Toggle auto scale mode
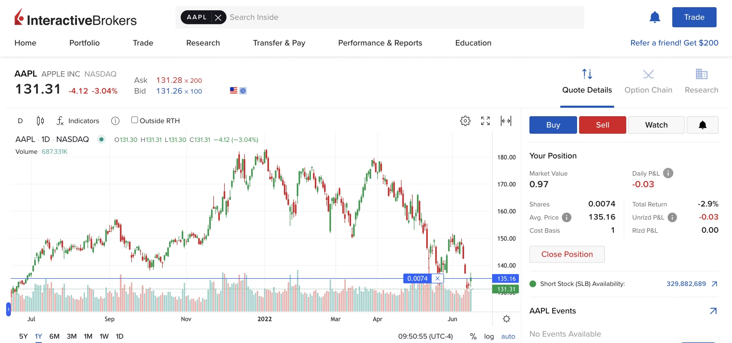The image size is (732, 343). coord(508,336)
